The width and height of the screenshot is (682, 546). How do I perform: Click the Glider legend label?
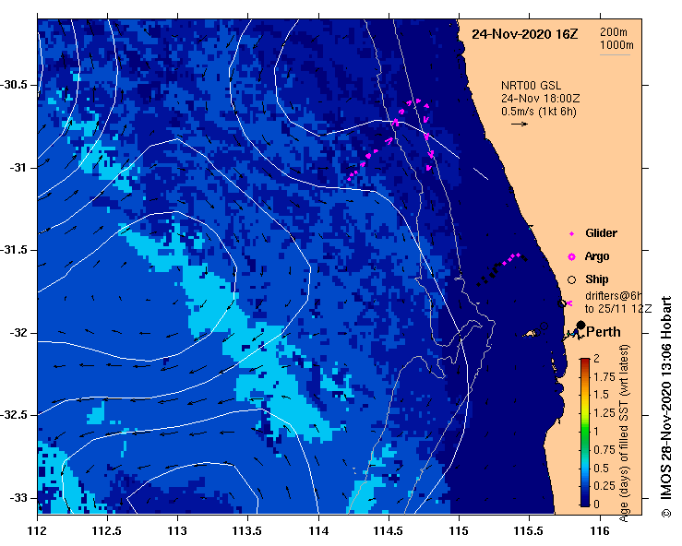pos(601,233)
